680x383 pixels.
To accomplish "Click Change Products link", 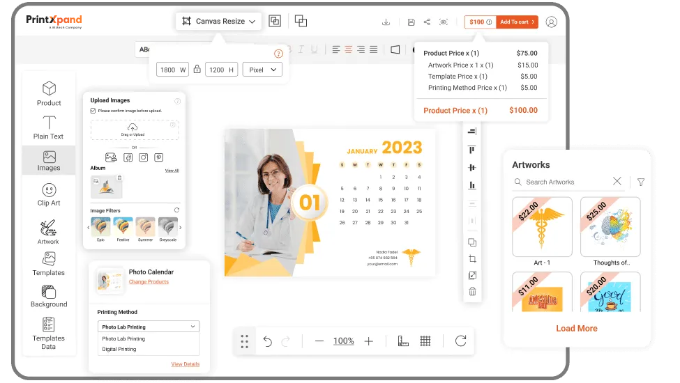I will point(149,282).
